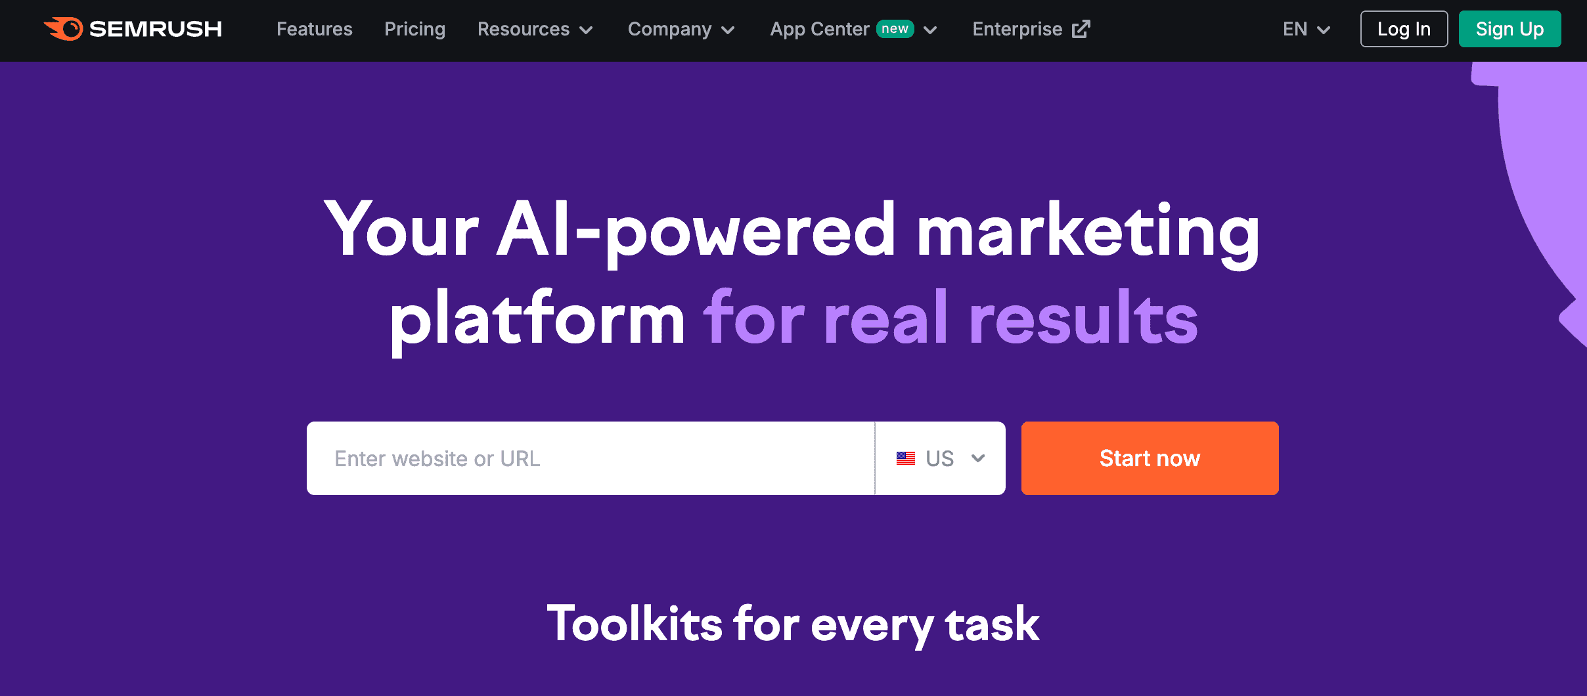Click the Semrush logo icon

[x=64, y=29]
